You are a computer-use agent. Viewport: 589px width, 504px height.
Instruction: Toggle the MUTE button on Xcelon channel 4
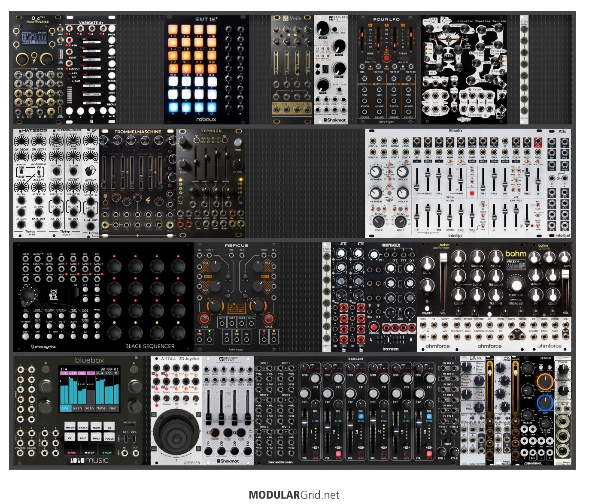coord(383,454)
